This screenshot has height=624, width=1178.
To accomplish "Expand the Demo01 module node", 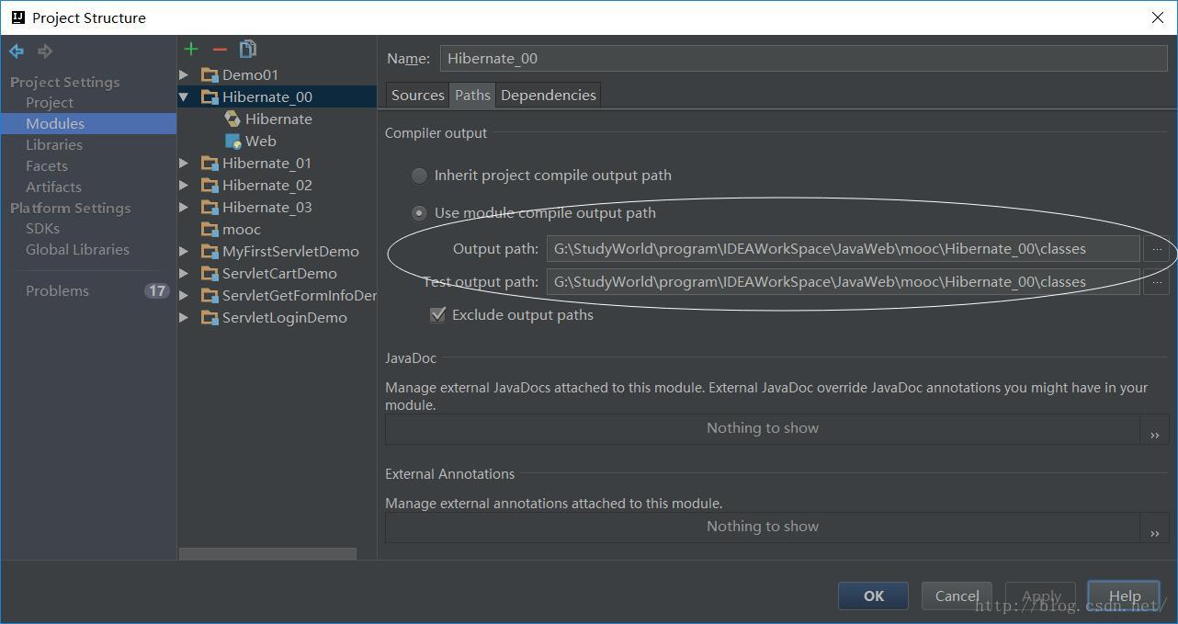I will coord(184,74).
